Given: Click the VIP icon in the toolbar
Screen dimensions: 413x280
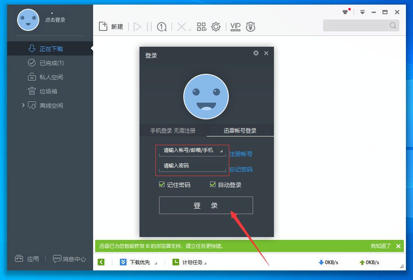Looking at the screenshot, I should pyautogui.click(x=235, y=26).
